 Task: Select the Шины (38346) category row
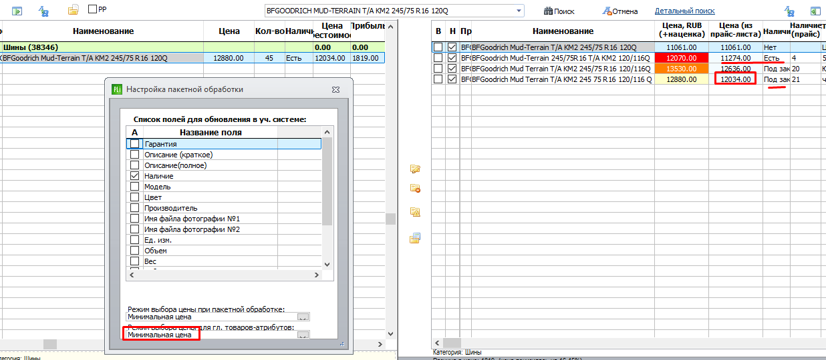193,47
